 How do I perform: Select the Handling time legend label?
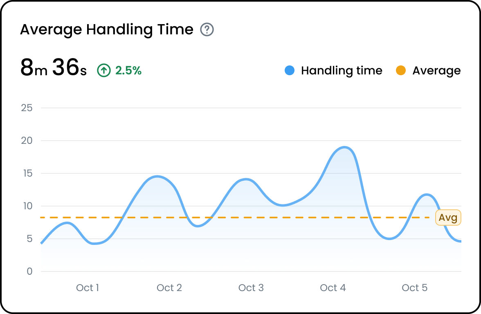click(342, 71)
